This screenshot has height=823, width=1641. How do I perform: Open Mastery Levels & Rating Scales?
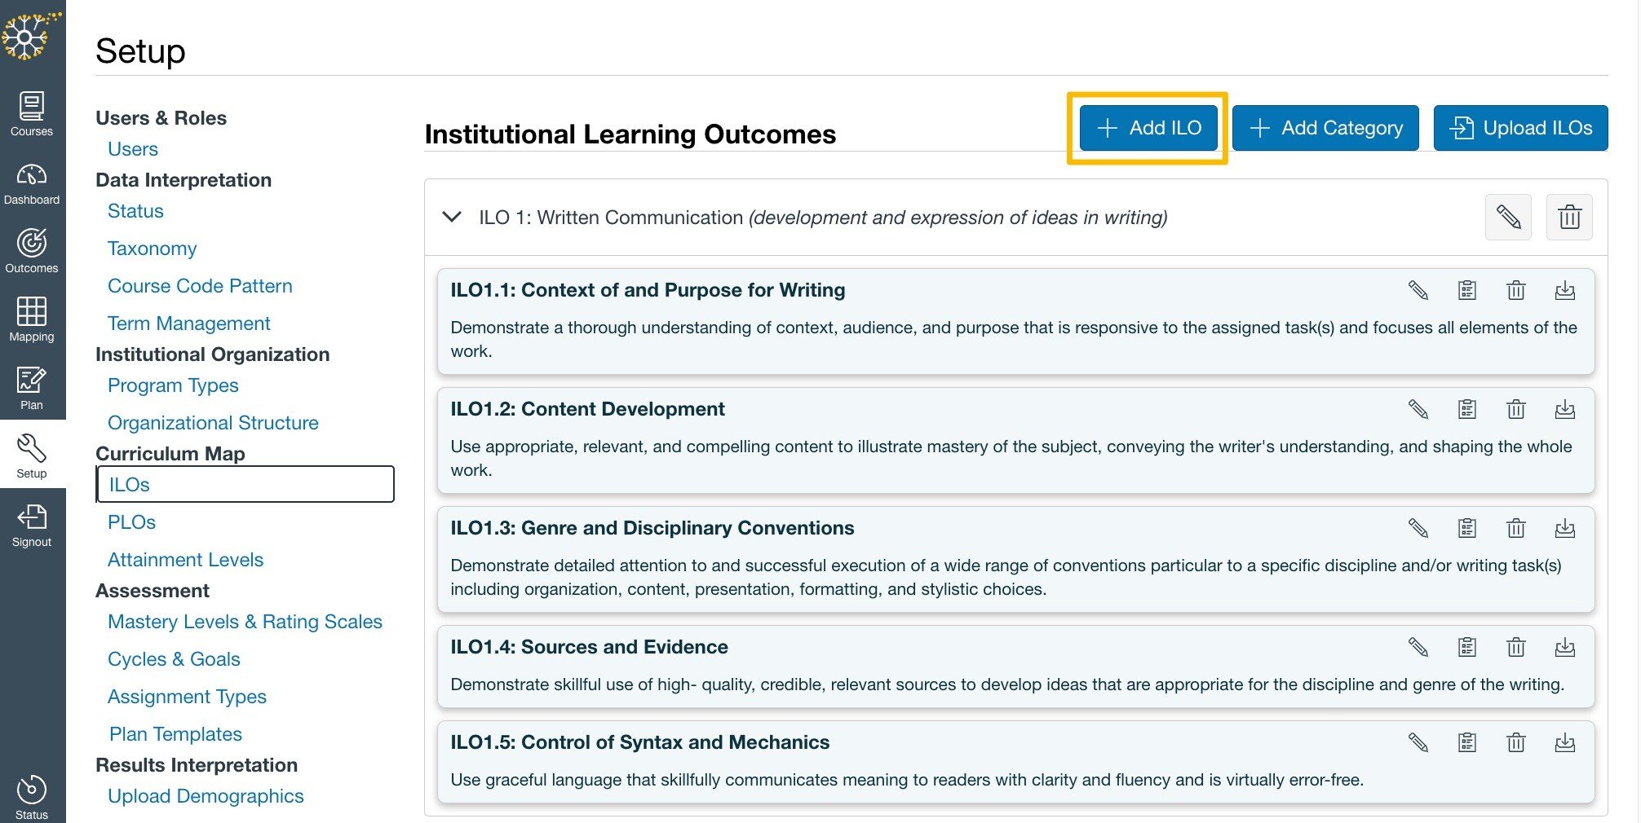(245, 621)
